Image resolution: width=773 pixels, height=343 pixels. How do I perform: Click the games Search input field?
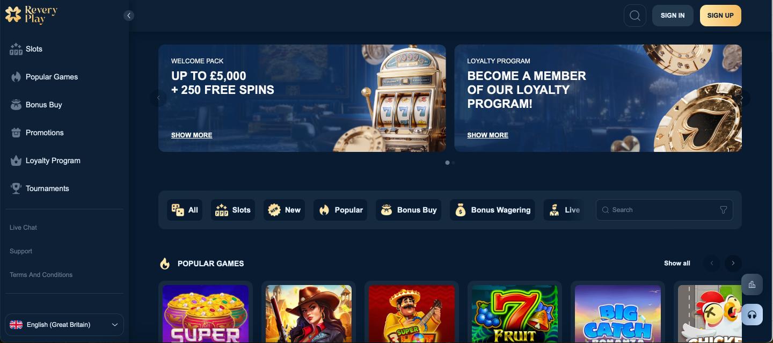point(664,210)
